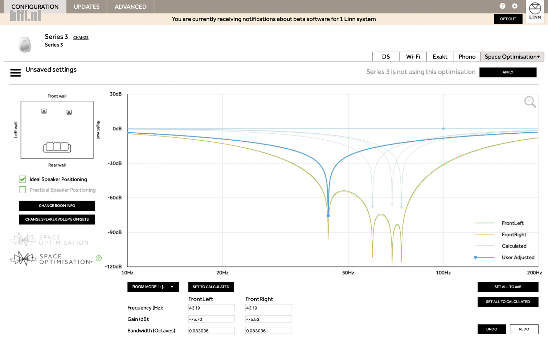Open the Space Optimisation+ help circle icon
The height and width of the screenshot is (343, 548).
tap(99, 258)
